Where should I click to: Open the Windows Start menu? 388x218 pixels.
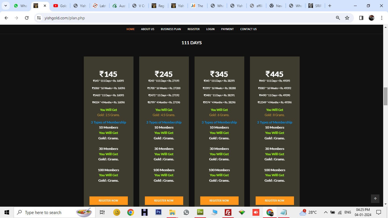coord(7,212)
